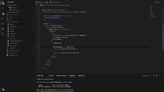The image size is (164, 92).
Task: Click line number 47 in the gutter
Action: click(38, 47)
